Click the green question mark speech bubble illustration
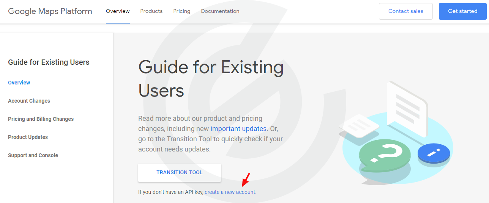 pyautogui.click(x=385, y=155)
